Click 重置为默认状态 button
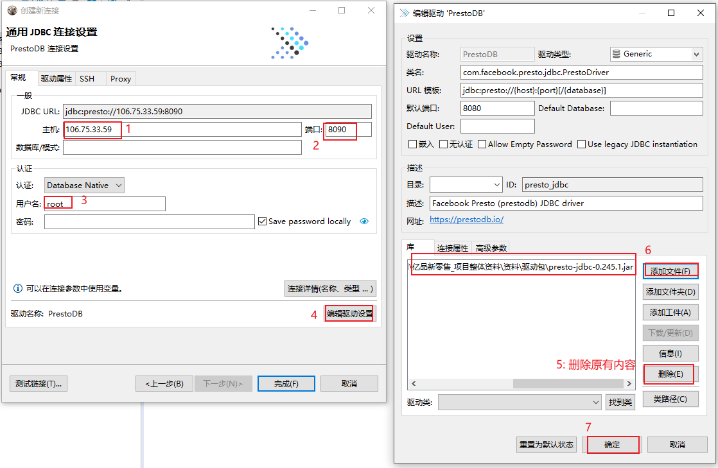 pos(547,445)
